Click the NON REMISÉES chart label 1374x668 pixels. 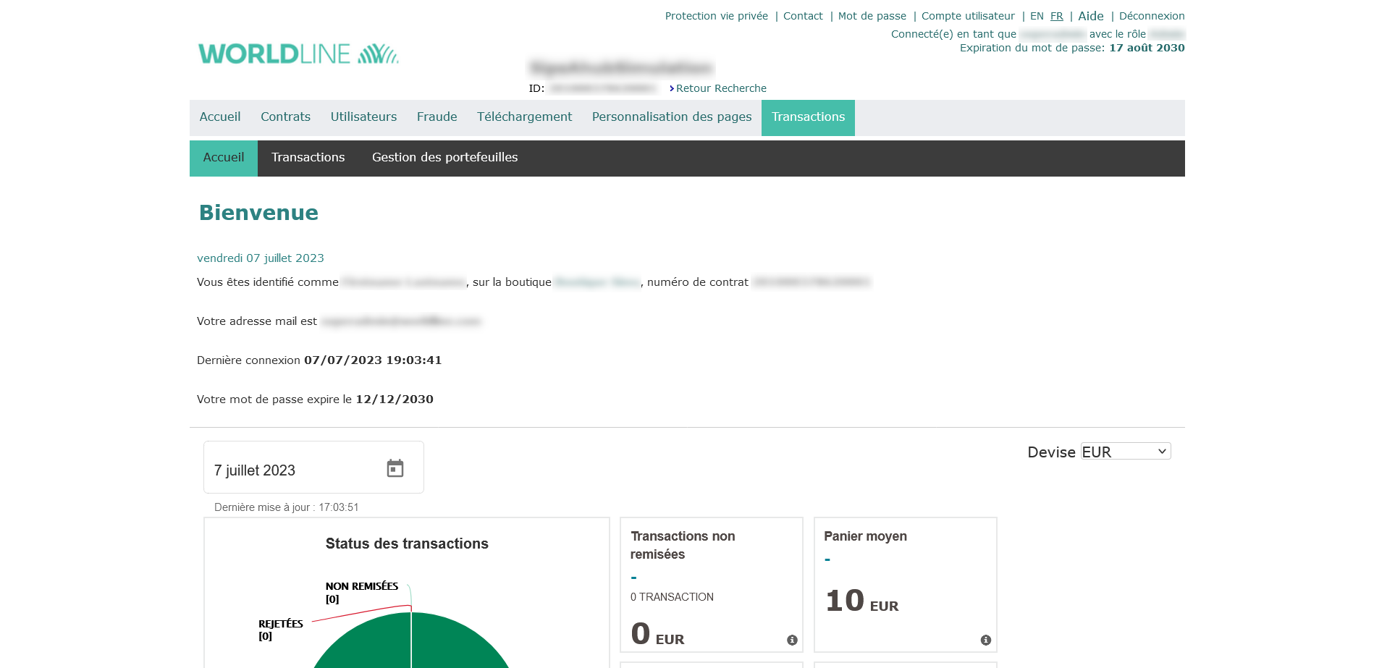coord(362,592)
